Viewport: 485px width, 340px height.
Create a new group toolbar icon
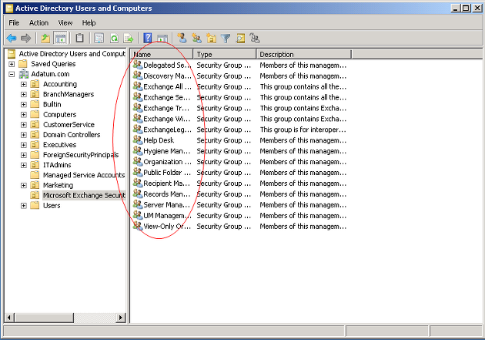[196, 39]
